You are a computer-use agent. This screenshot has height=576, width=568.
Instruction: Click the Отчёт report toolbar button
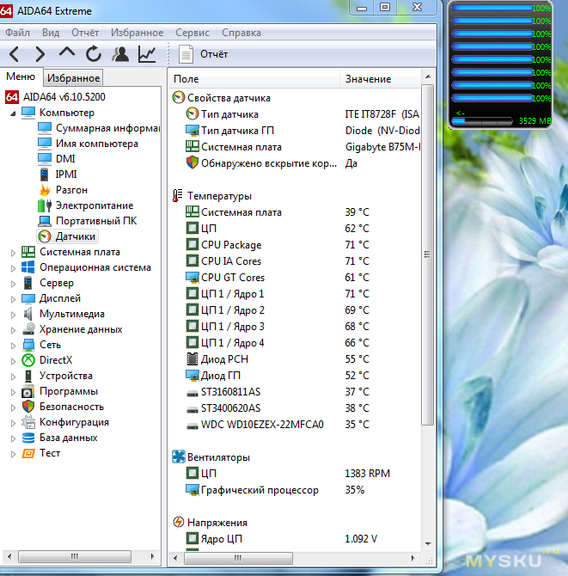[x=205, y=54]
